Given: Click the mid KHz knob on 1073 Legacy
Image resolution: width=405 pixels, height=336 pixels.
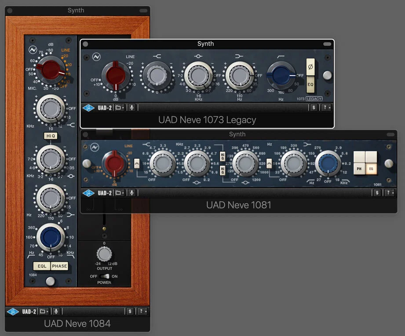Looking at the screenshot, I should [x=198, y=76].
